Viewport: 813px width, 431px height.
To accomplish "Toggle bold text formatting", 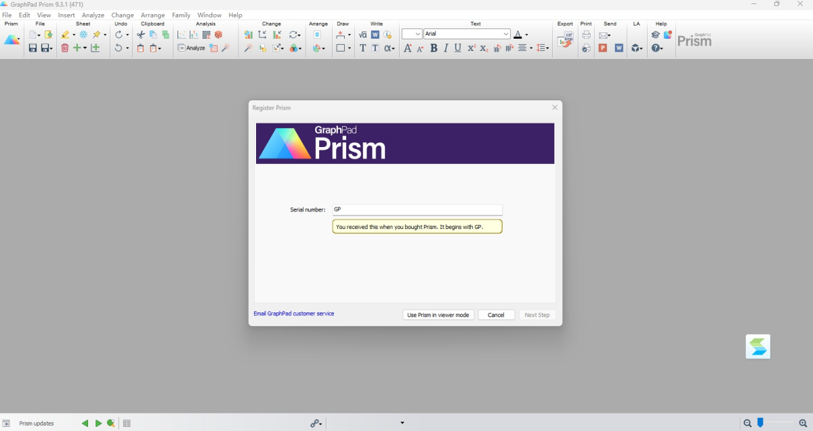I will (434, 48).
